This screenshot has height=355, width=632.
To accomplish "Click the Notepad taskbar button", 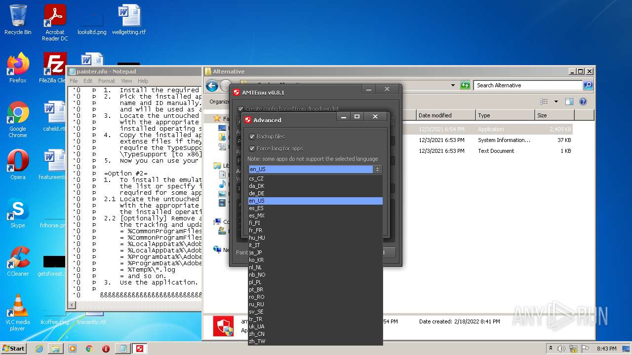I will (122, 349).
